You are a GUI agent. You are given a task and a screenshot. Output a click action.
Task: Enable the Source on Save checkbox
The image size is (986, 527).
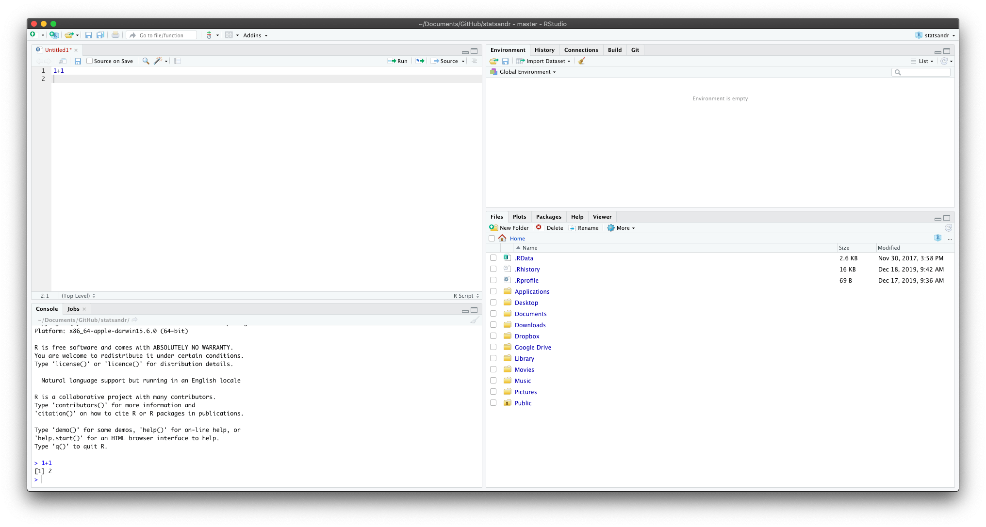pyautogui.click(x=90, y=61)
